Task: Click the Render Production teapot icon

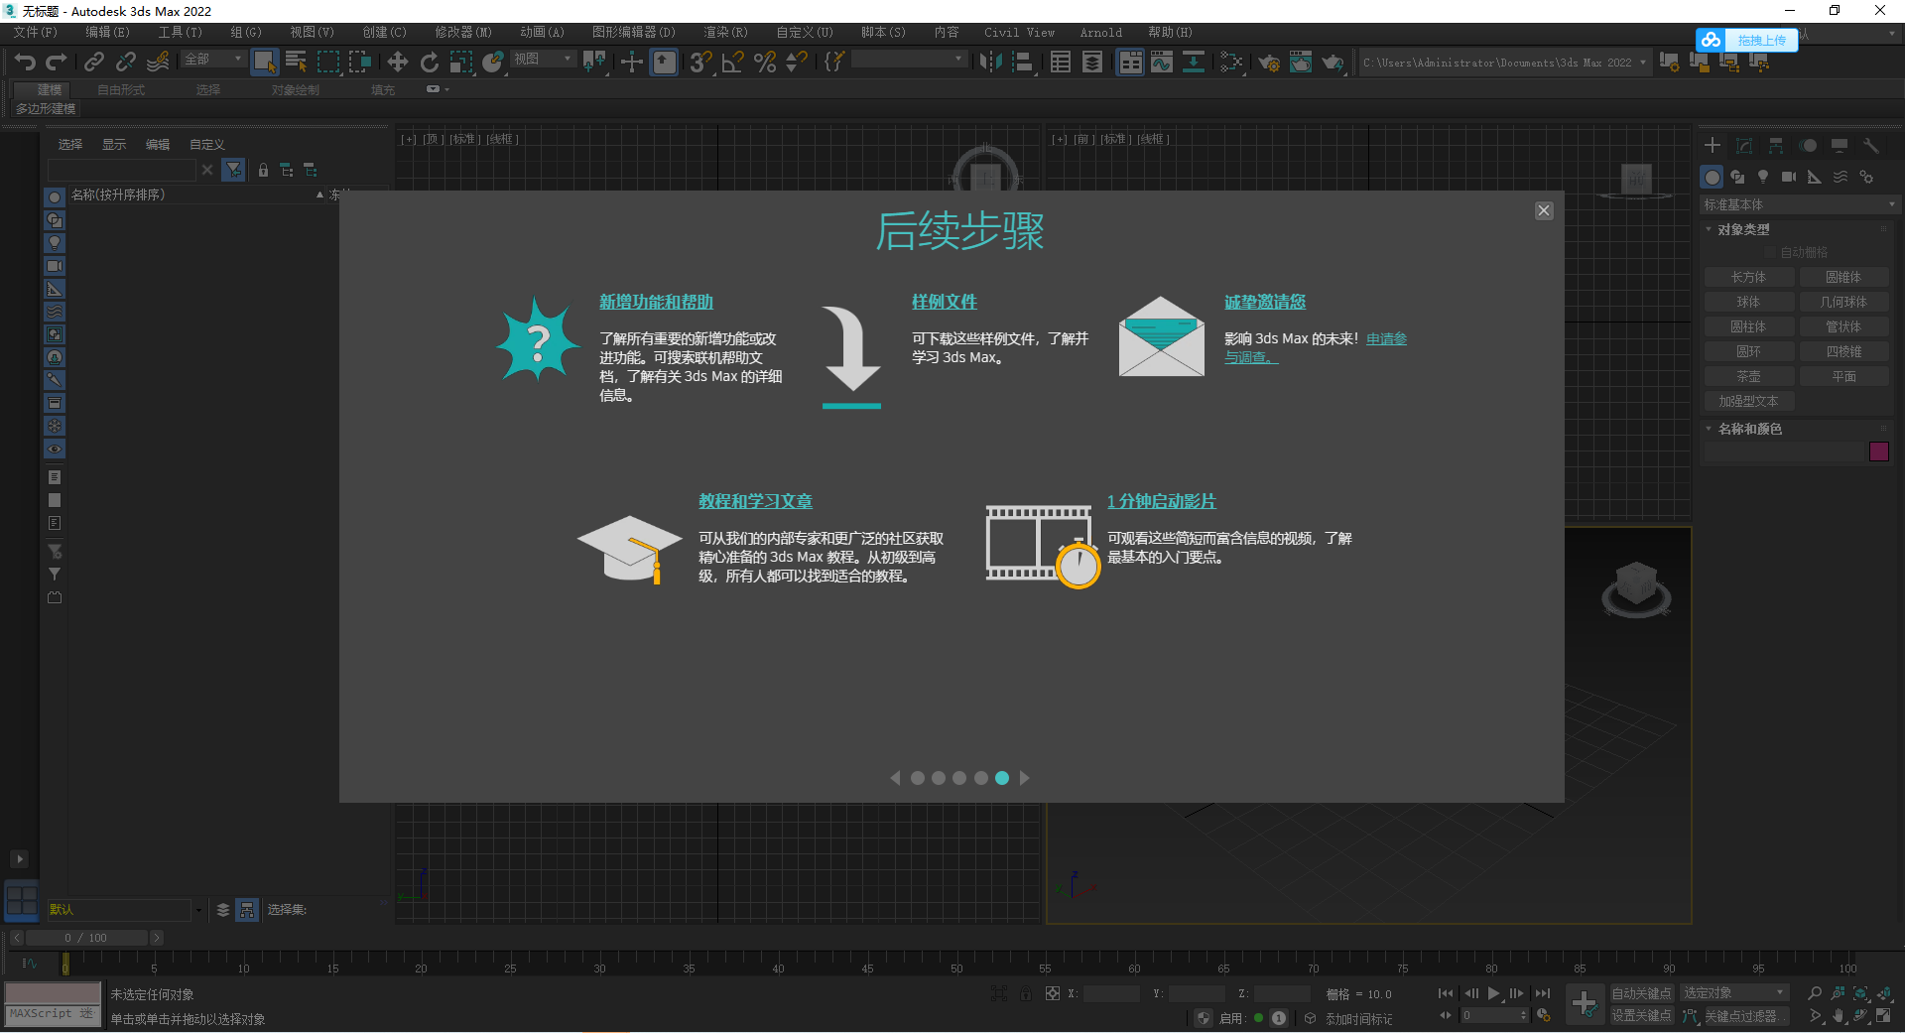Action: [1333, 62]
